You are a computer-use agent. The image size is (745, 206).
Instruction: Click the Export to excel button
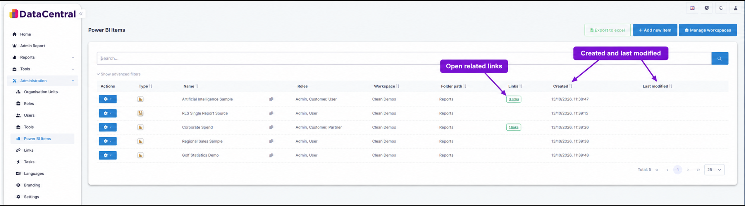coord(608,30)
